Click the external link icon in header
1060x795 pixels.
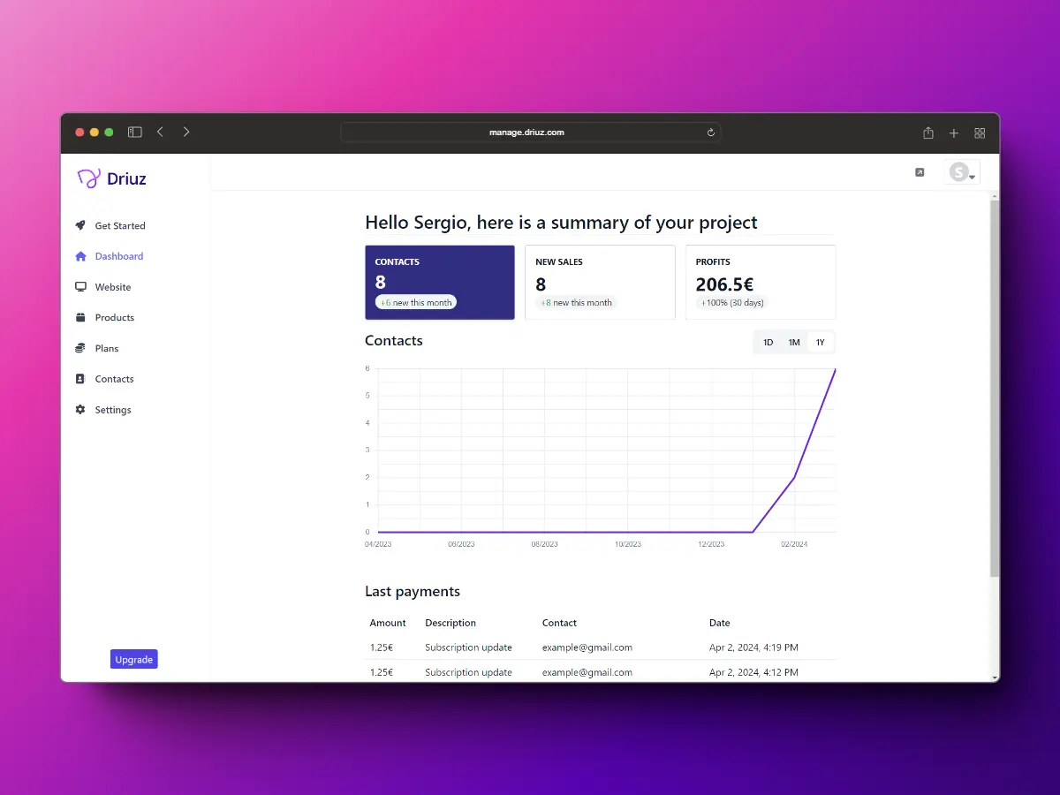pos(920,172)
